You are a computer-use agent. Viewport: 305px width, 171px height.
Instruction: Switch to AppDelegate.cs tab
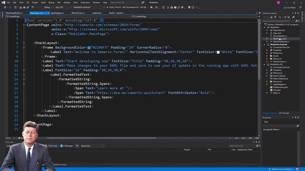pyautogui.click(x=57, y=13)
